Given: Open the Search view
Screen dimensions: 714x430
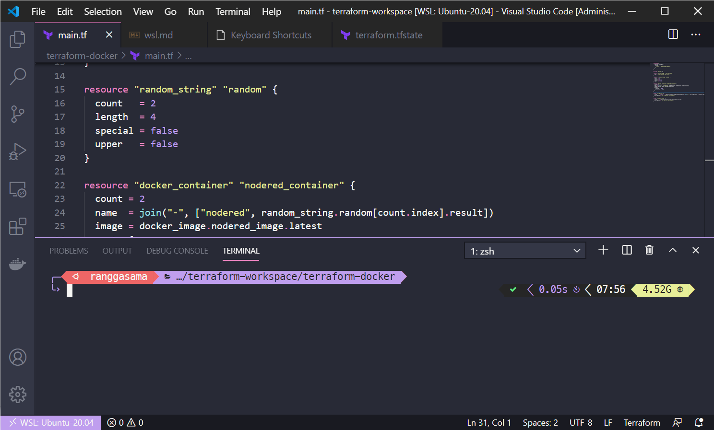Looking at the screenshot, I should click(x=18, y=76).
